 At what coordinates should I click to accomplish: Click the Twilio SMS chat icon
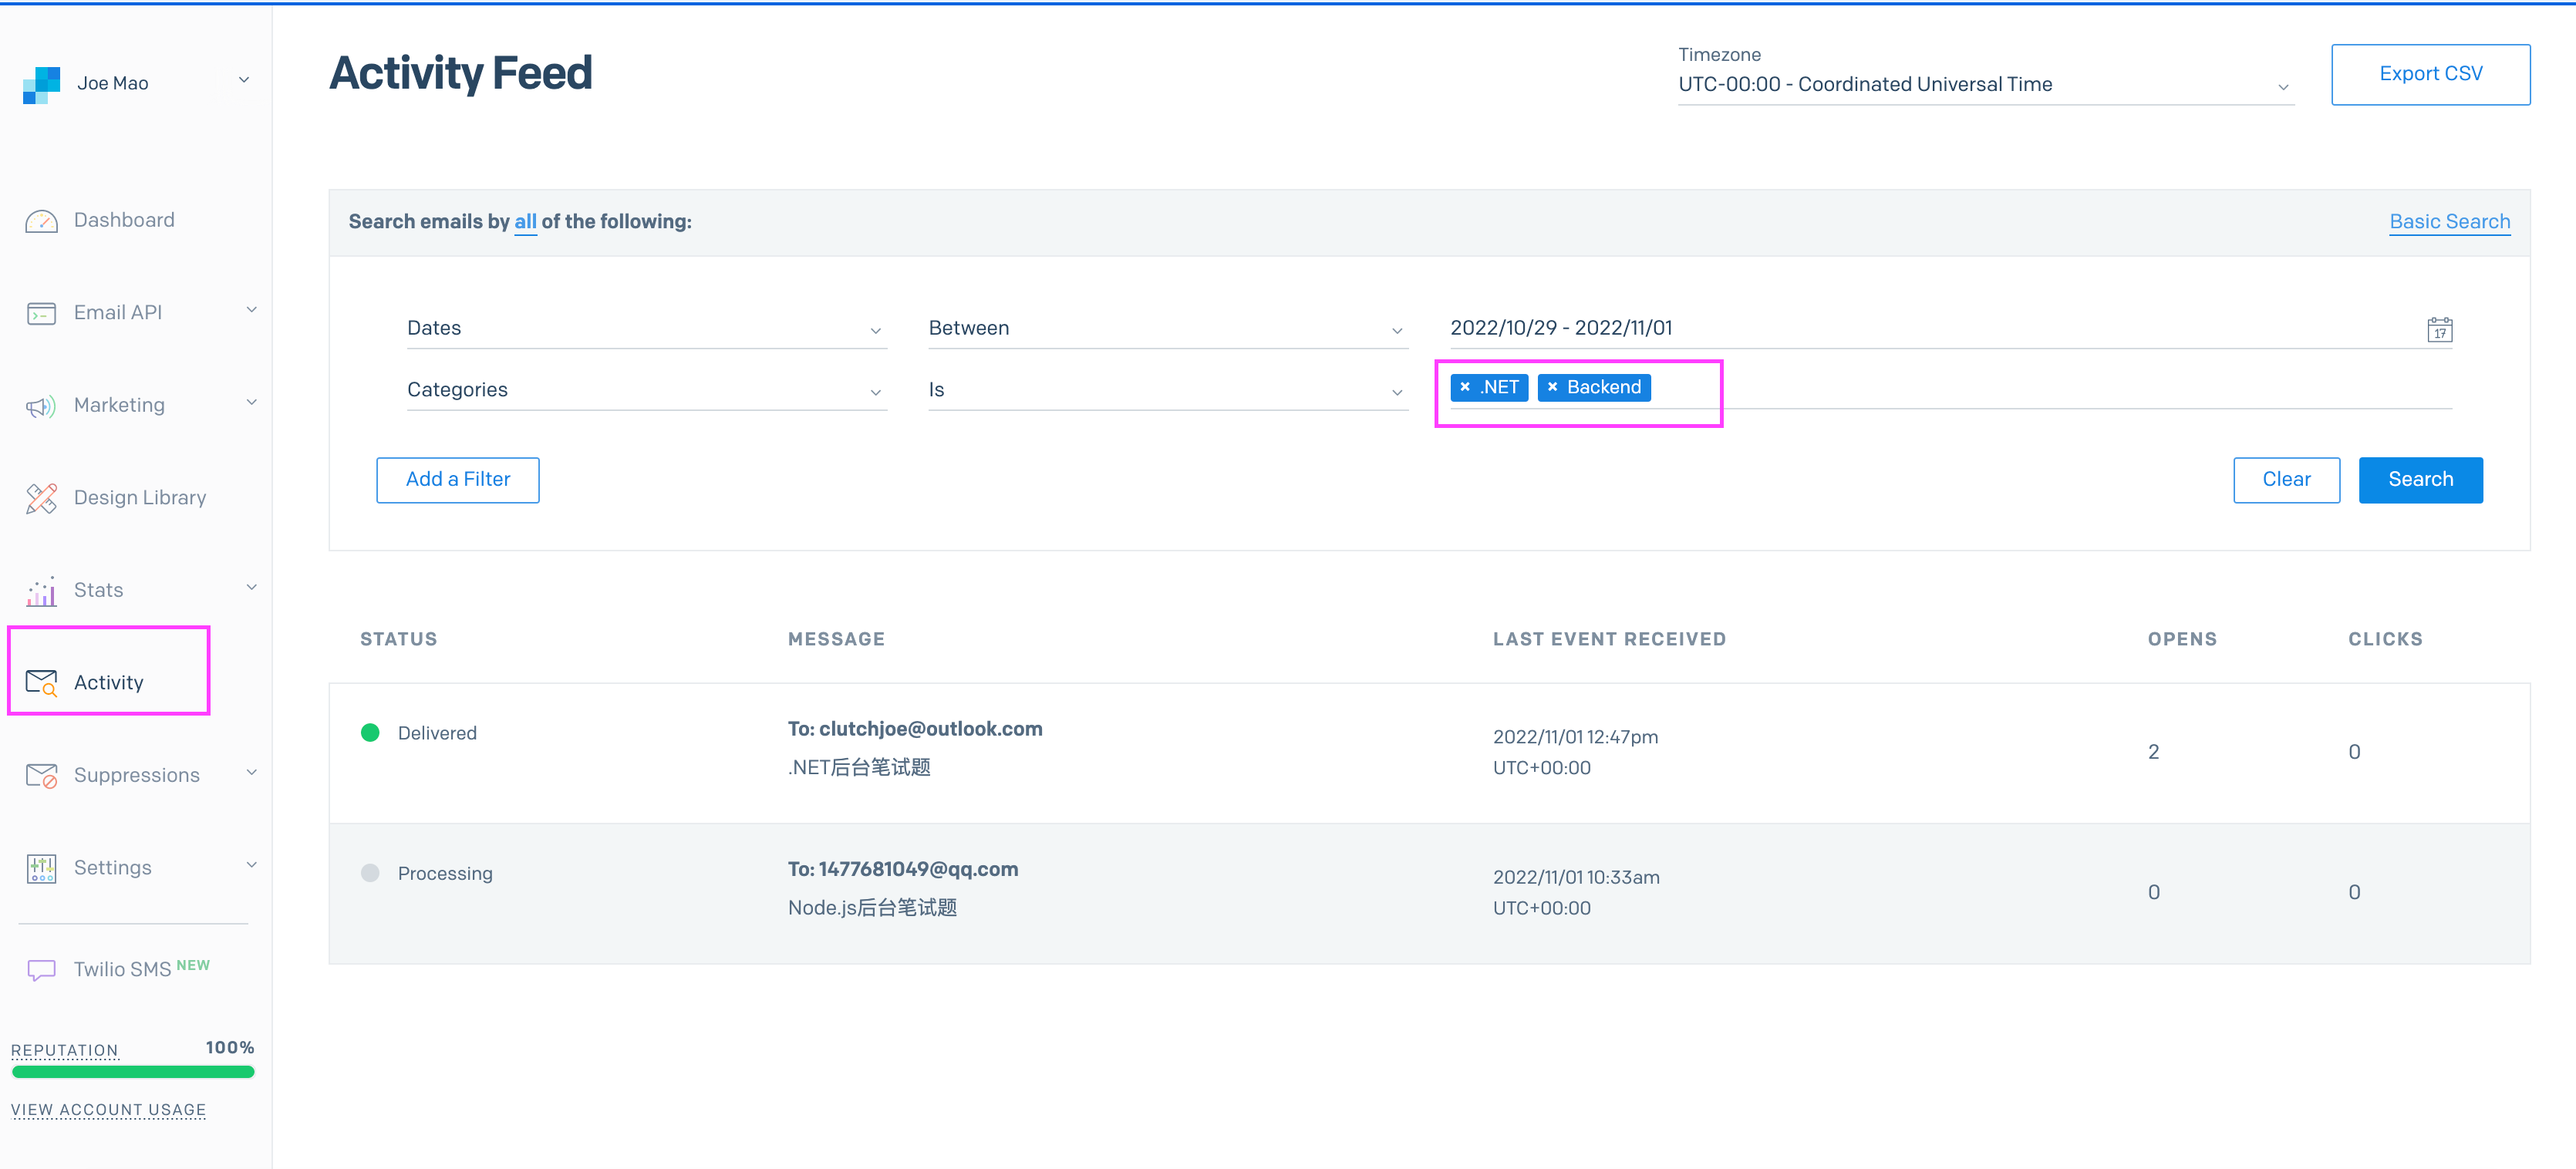tap(41, 970)
